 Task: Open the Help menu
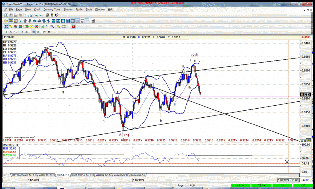(111, 9)
